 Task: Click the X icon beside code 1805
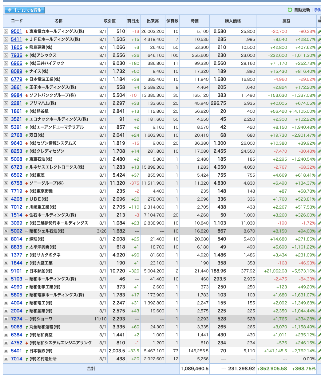tap(6, 47)
